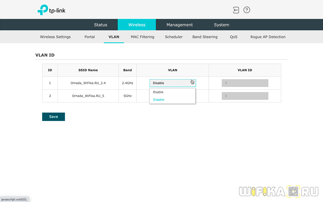The height and width of the screenshot is (202, 323).
Task: Select Enable in the VLAN dropdown list
Action: pyautogui.click(x=158, y=92)
